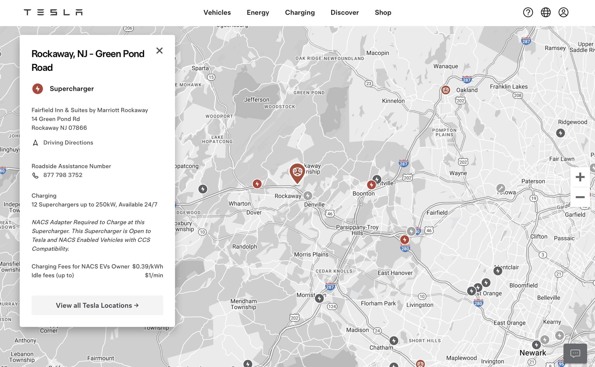
Task: Click the Mendham Township map label
Action: (243, 304)
